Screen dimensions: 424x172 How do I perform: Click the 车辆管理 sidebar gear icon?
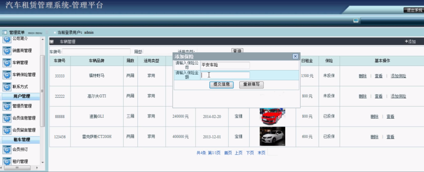tap(7, 63)
